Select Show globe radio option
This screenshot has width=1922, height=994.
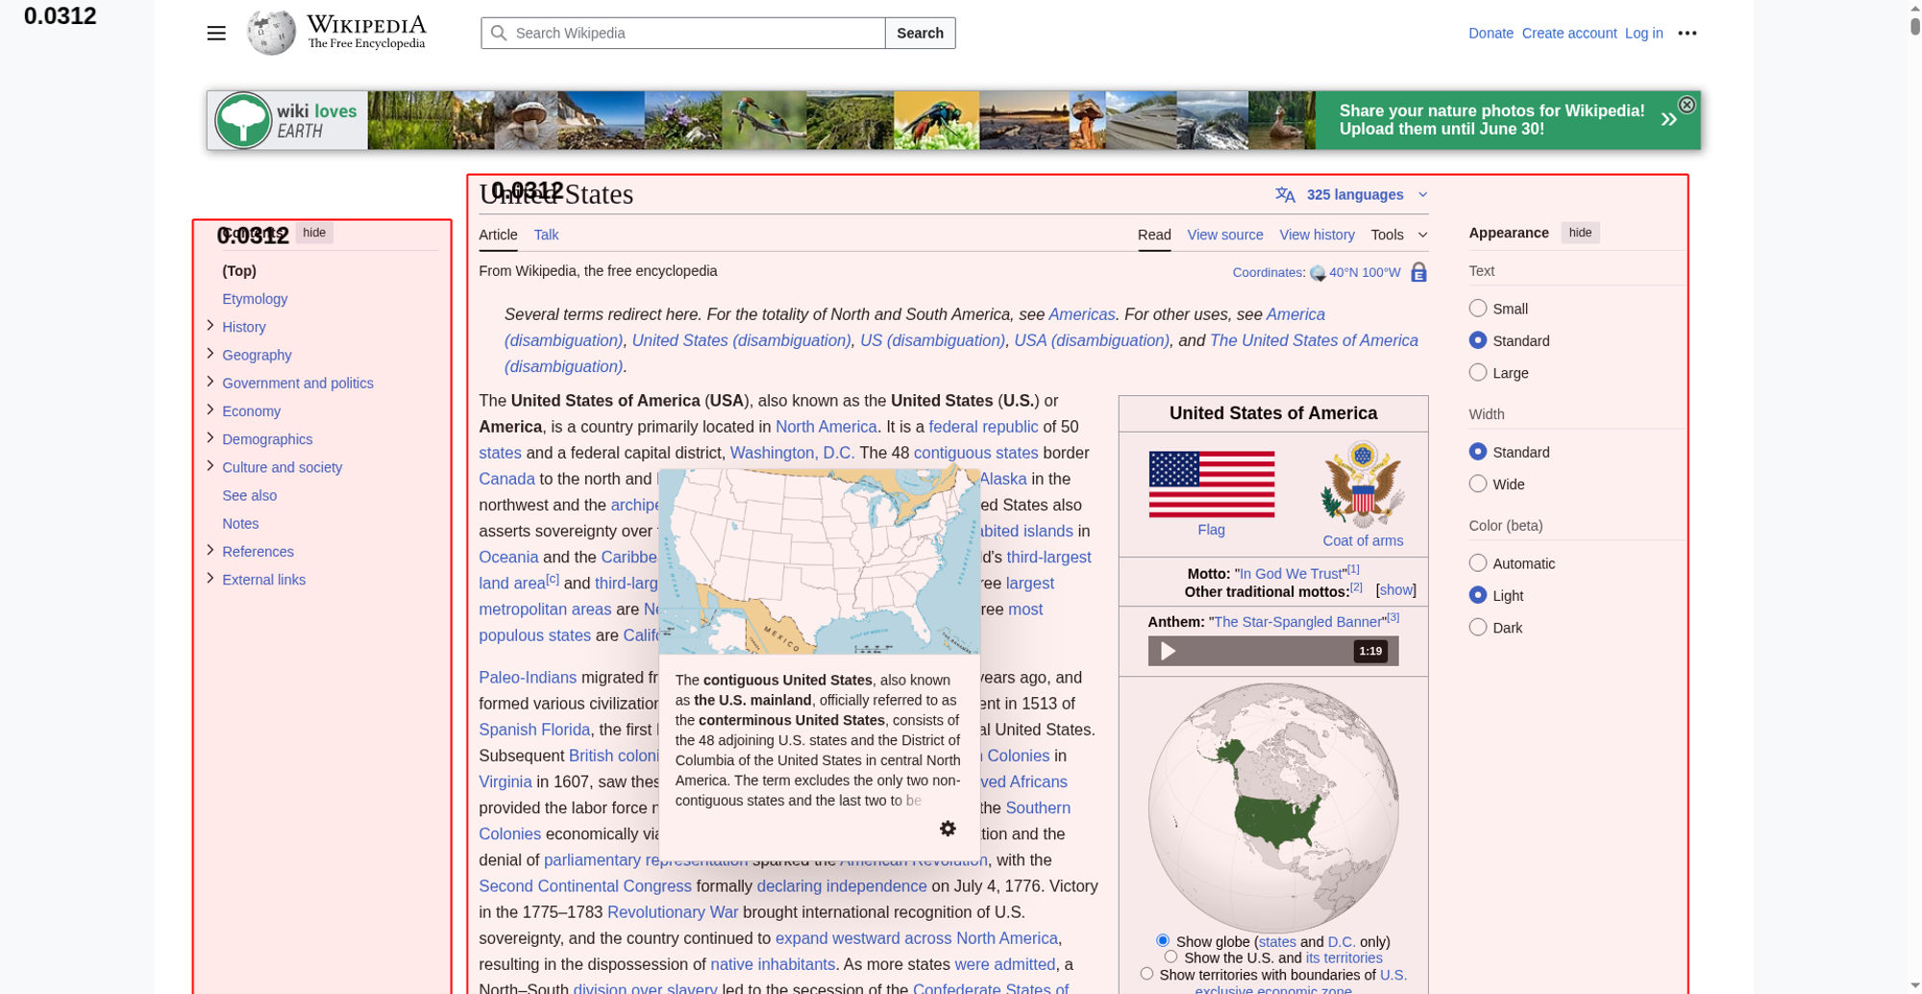[x=1163, y=940]
